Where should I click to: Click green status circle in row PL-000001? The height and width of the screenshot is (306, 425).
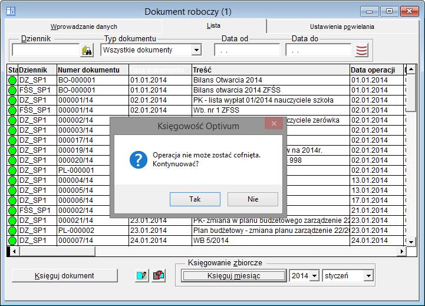click(x=12, y=170)
